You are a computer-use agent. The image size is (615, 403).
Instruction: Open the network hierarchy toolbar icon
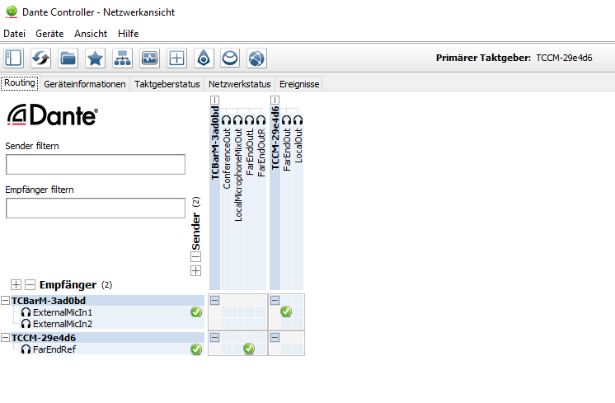(x=122, y=59)
